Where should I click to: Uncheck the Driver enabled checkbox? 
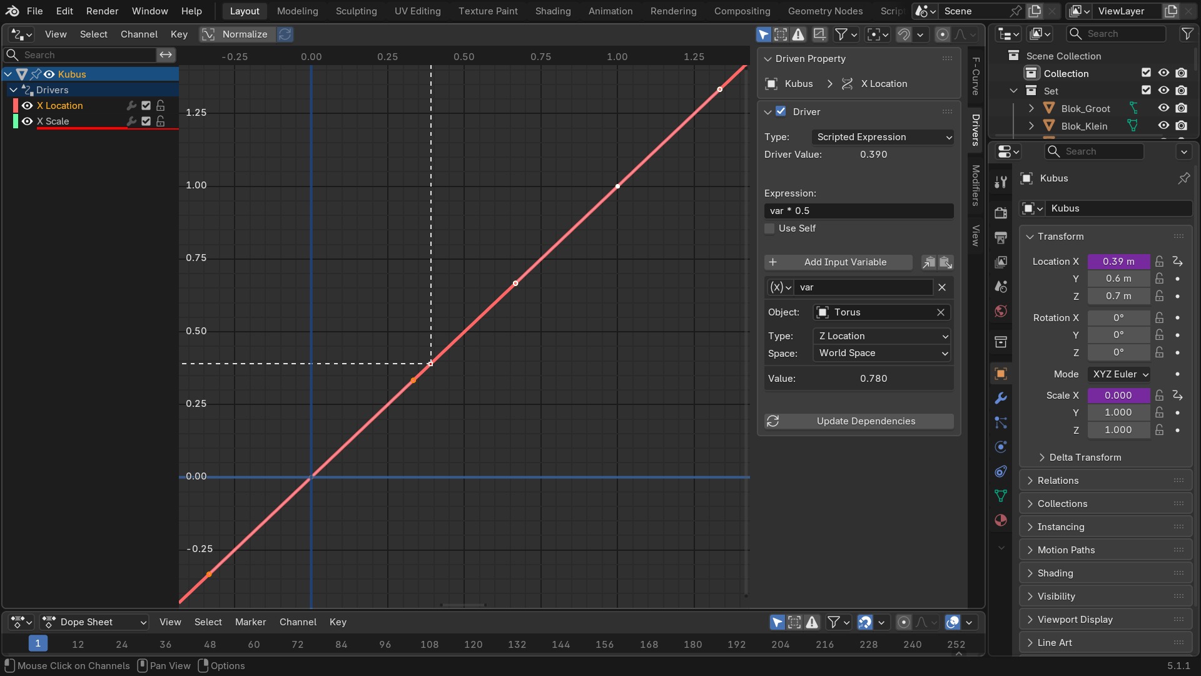click(x=781, y=111)
